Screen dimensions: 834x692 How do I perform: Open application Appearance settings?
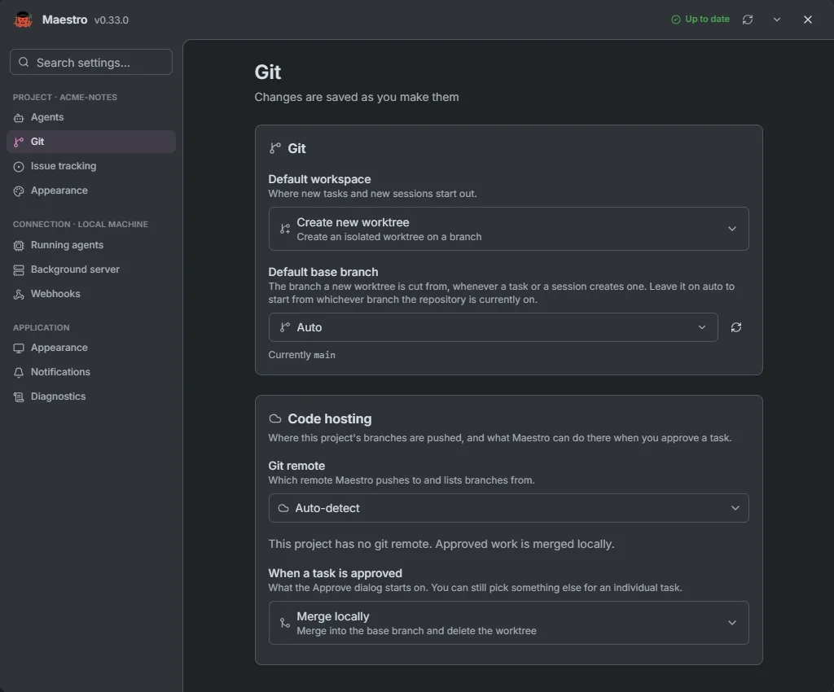(91, 348)
